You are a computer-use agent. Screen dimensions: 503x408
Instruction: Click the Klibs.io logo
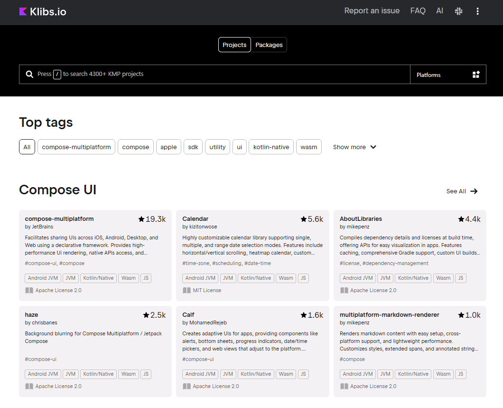point(43,11)
